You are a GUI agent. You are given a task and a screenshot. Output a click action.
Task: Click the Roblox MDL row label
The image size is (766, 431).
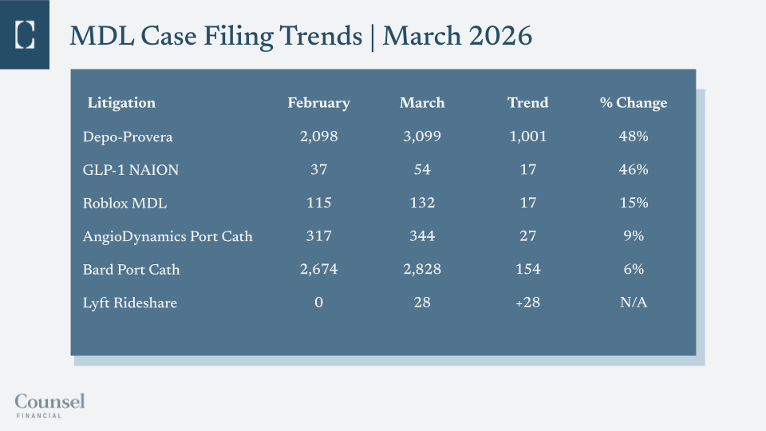point(124,204)
